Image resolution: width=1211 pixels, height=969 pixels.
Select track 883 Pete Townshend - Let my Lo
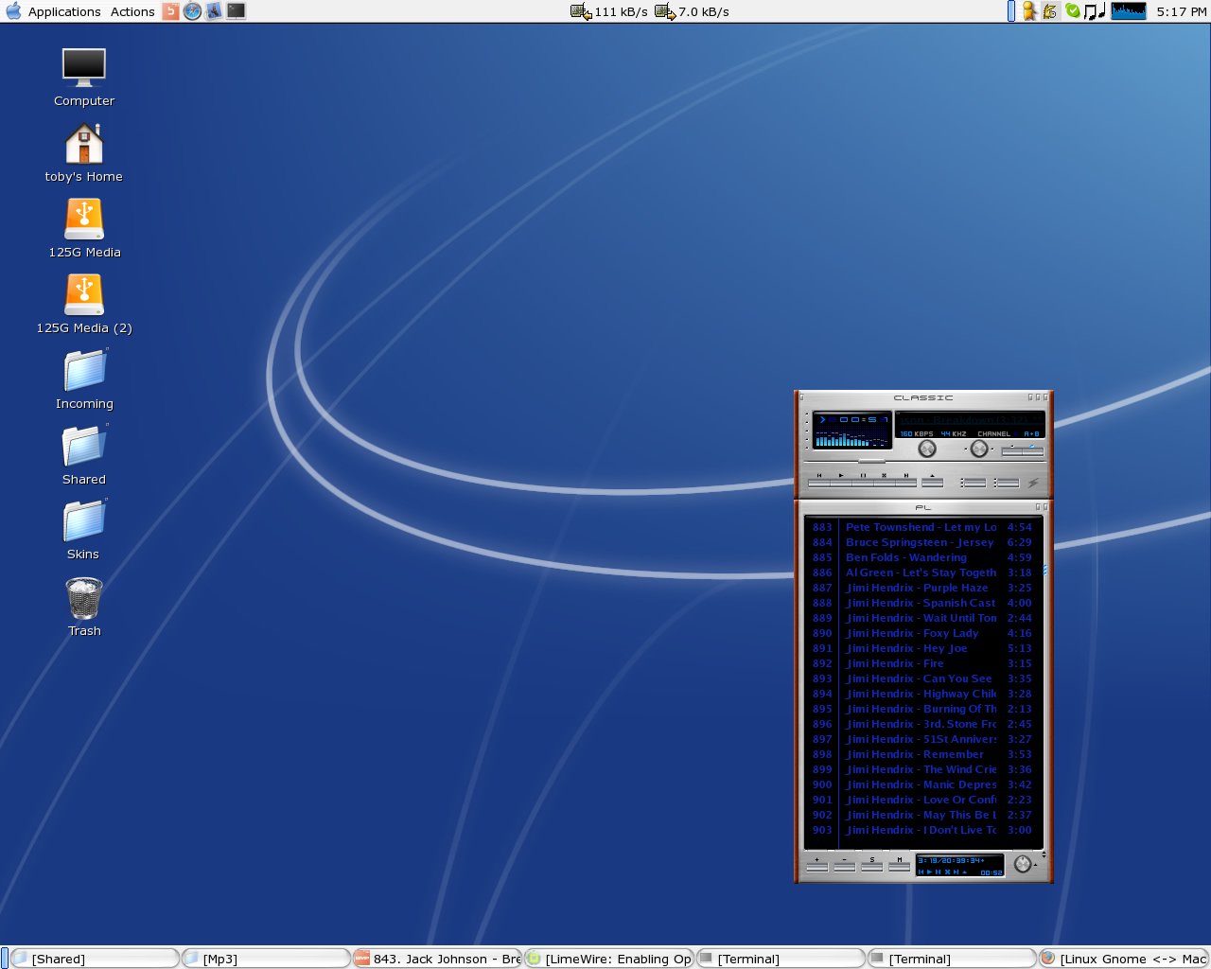(x=922, y=527)
